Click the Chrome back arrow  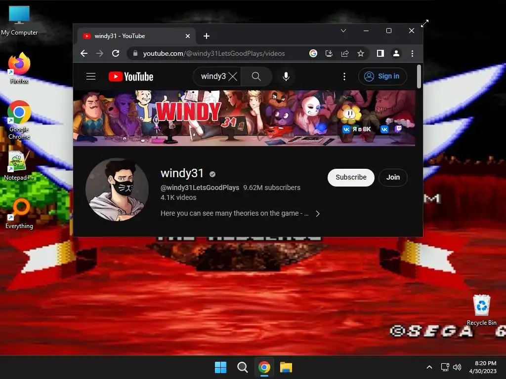tap(84, 53)
